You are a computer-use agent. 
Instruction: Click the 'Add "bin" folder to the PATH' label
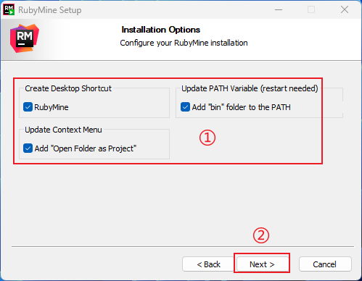click(x=241, y=107)
